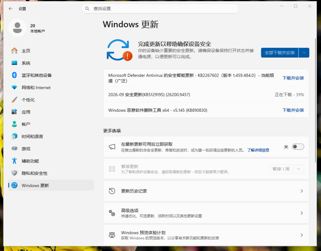
Task: Click the 隐私和安全性 shield icon
Action: click(14, 173)
